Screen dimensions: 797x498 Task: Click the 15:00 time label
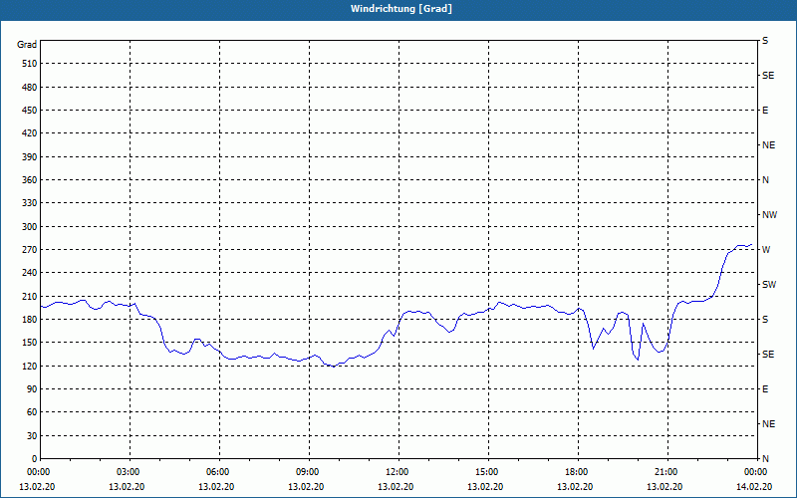(486, 472)
